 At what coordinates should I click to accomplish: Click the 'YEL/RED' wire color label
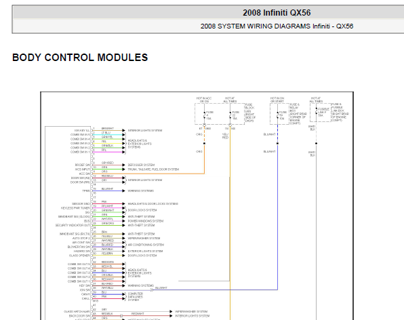pyautogui.click(x=226, y=136)
